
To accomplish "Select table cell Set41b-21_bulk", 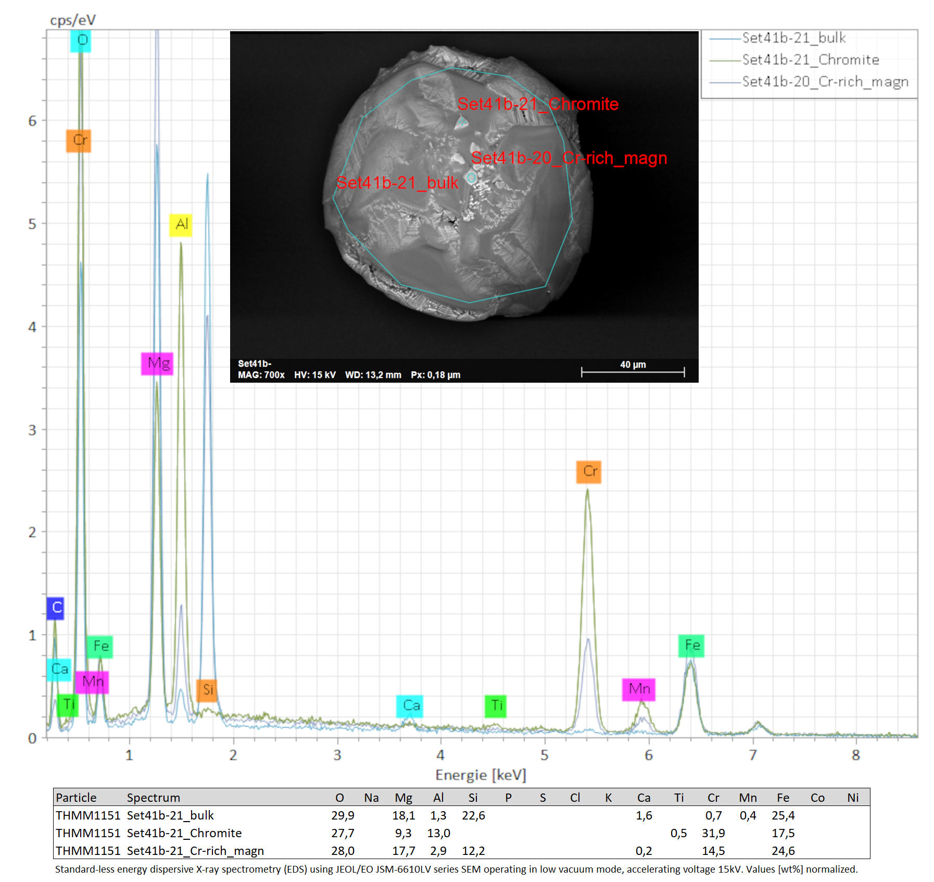I will click(170, 815).
